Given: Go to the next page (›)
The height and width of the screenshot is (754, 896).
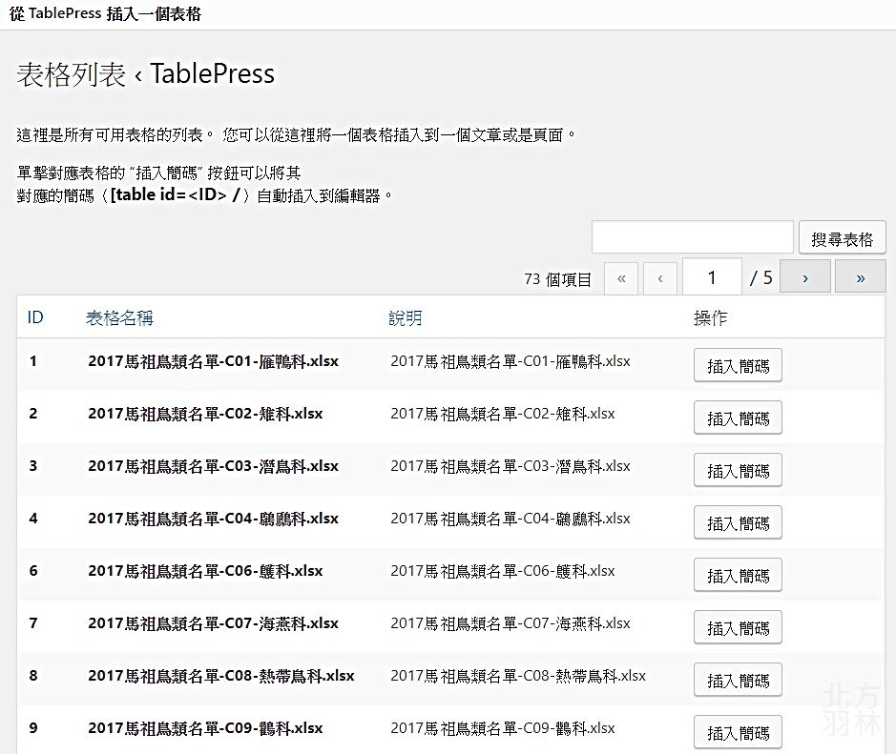Looking at the screenshot, I should [x=804, y=276].
